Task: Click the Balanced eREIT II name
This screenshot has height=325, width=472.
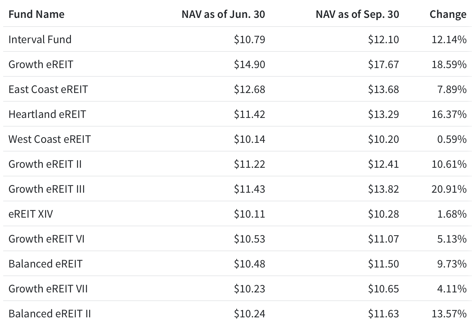Action: [x=49, y=313]
